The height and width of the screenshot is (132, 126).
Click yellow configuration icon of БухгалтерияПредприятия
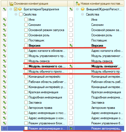[x=20, y=9]
